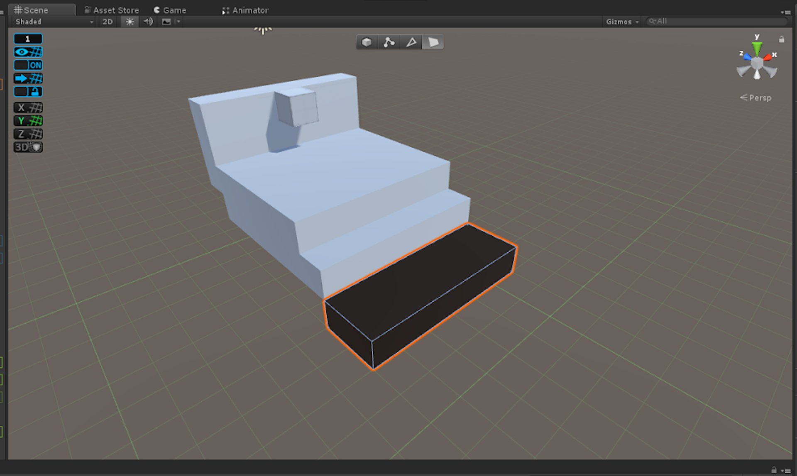
Task: Open Scene panel options menu top-right
Action: click(x=785, y=12)
